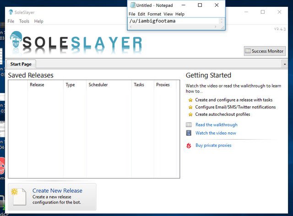Click the Getting Started heading

209,76
